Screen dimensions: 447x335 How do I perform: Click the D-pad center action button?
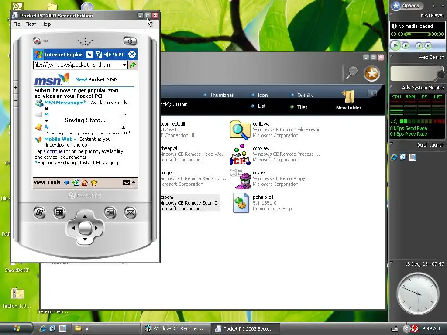85,228
